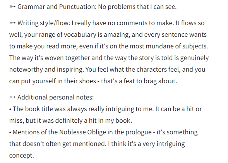Click the phrase 'The way it's woven together'
228x163 pixels.
(50, 58)
